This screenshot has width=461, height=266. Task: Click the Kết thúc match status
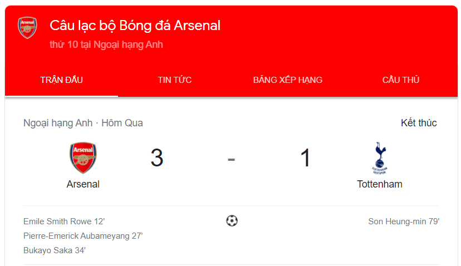419,123
